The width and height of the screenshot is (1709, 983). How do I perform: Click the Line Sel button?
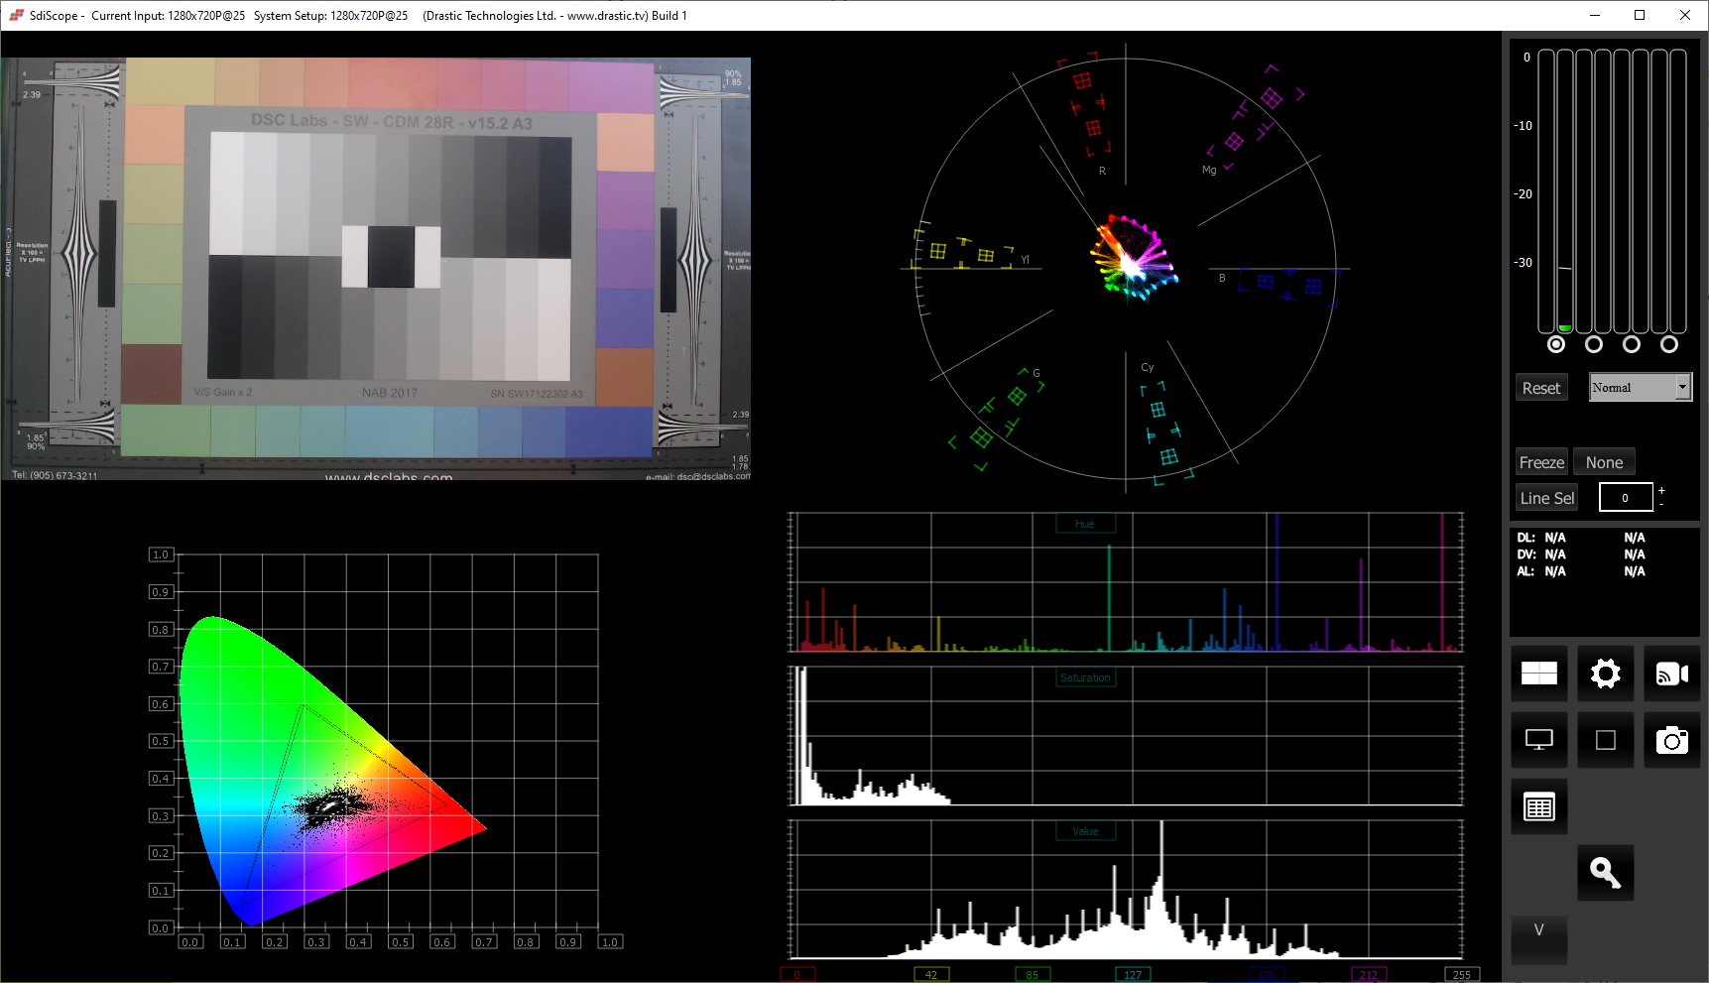point(1547,498)
